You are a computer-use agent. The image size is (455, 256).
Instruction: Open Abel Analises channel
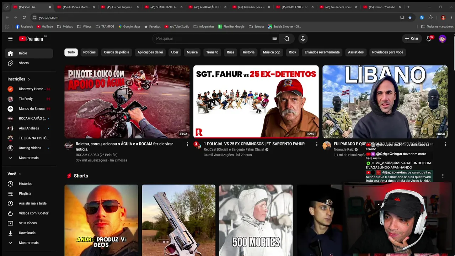[x=29, y=128]
